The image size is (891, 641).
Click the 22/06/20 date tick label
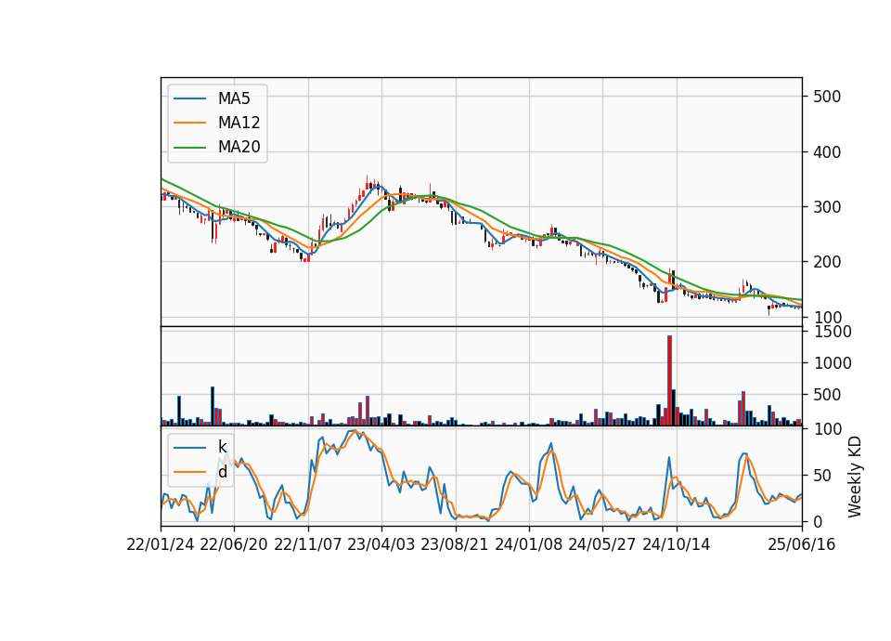(234, 544)
